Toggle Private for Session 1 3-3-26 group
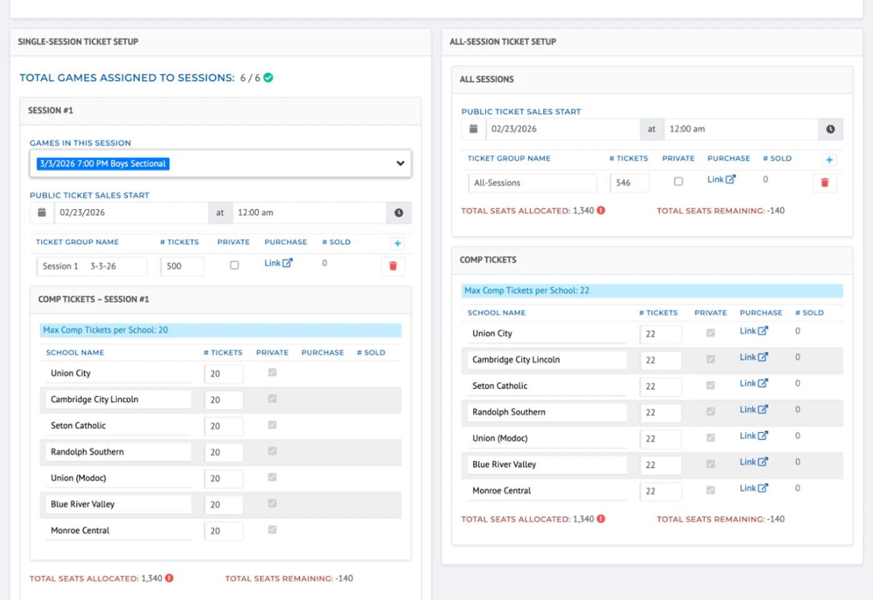The width and height of the screenshot is (873, 600). click(x=234, y=265)
